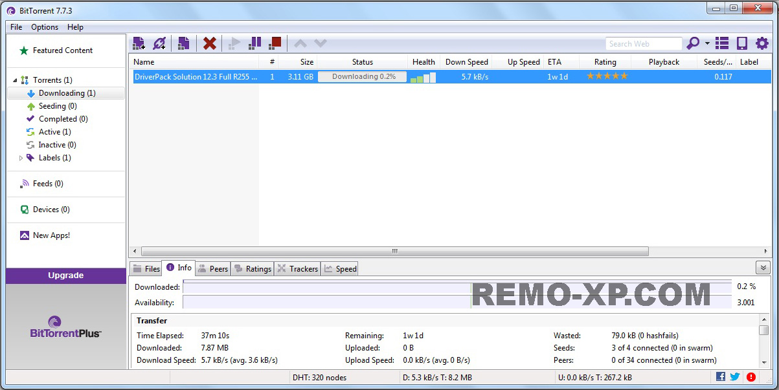This screenshot has width=779, height=390.
Task: Switch to the Peers tab
Action: tap(213, 268)
